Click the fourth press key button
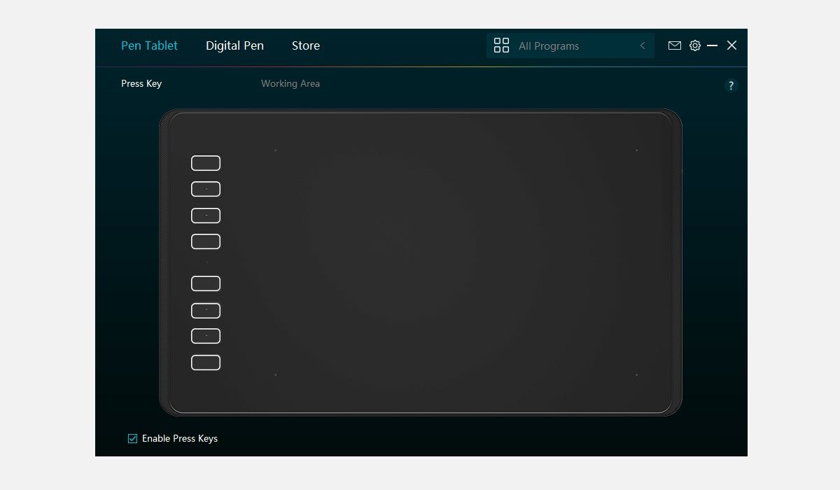Screen dimensions: 840x490 point(205,241)
